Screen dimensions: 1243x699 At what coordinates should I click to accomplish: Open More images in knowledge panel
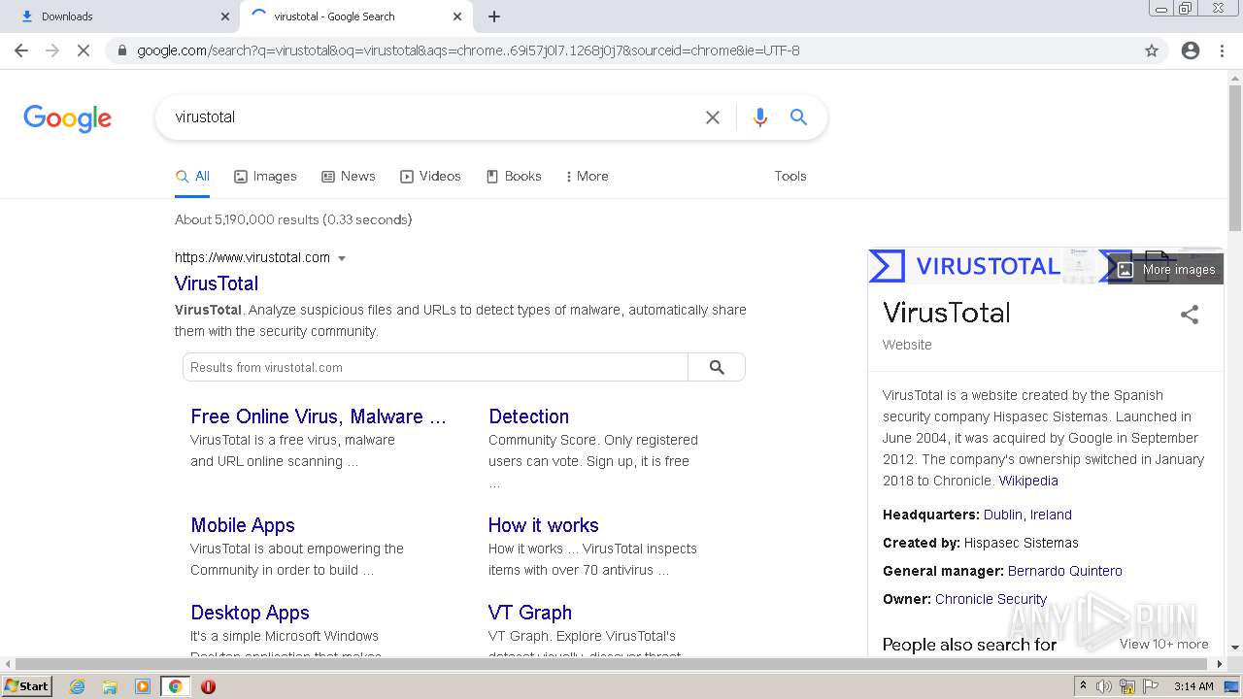click(x=1165, y=270)
